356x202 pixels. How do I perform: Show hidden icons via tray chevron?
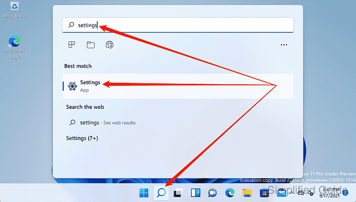point(291,193)
